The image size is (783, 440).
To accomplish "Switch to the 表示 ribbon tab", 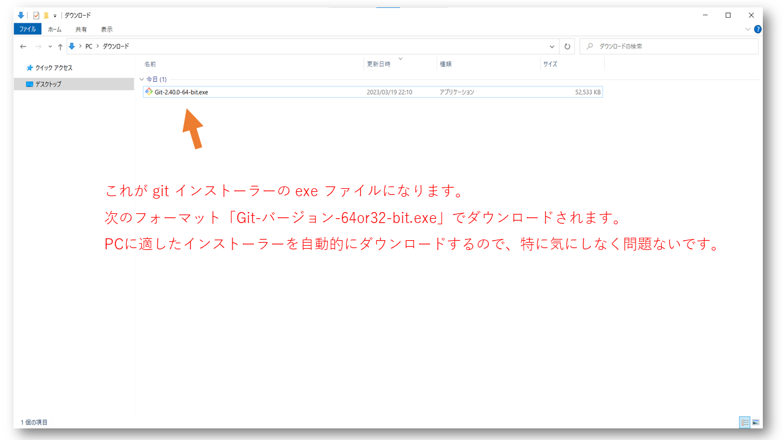I will point(106,29).
